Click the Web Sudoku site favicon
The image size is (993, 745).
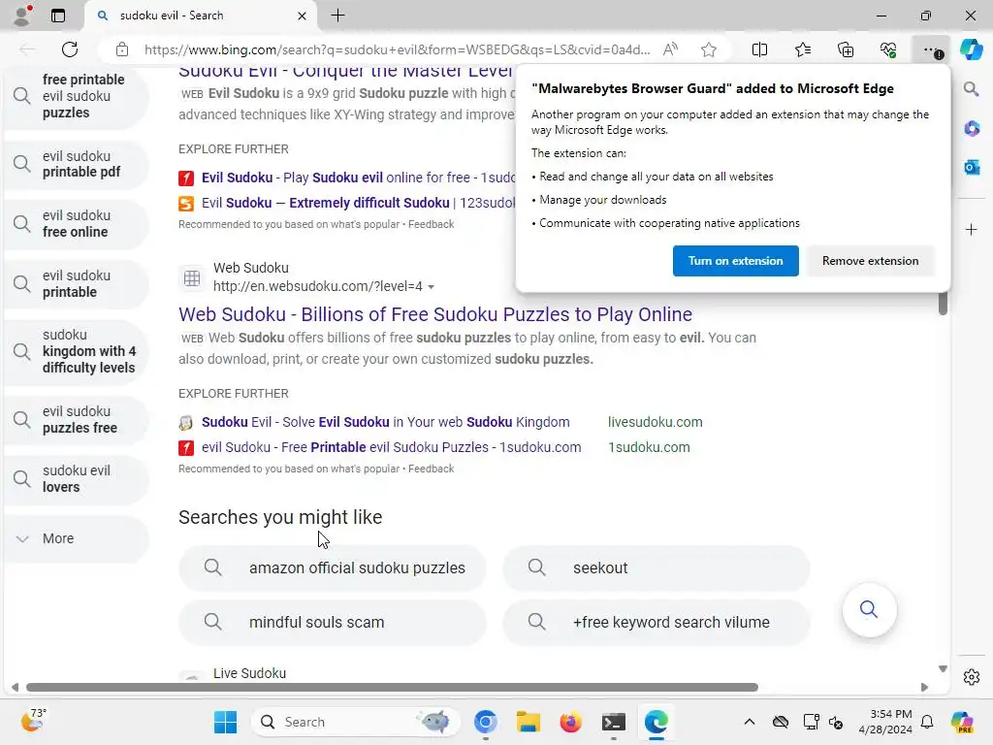192,277
